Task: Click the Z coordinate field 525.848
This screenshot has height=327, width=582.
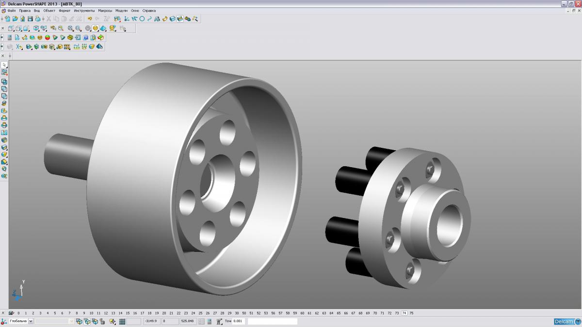Action: pyautogui.click(x=187, y=321)
